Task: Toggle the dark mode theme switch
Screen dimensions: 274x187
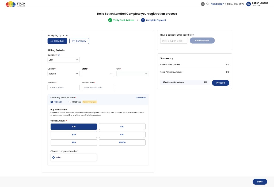Action: coord(204,4)
